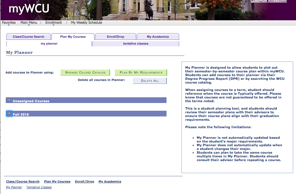
Task: Select the Plan My Courses tab
Action: point(73,37)
